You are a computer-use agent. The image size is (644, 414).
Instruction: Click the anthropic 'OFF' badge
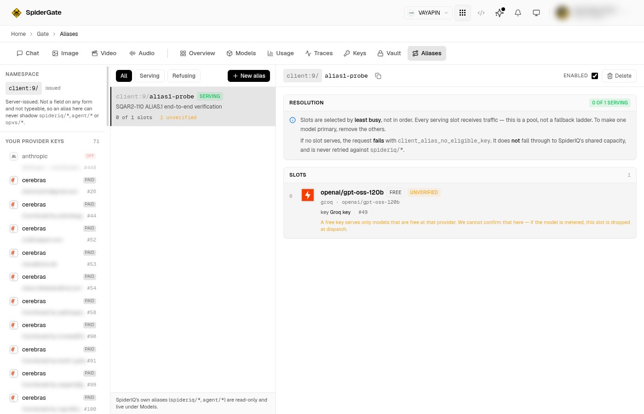(90, 156)
